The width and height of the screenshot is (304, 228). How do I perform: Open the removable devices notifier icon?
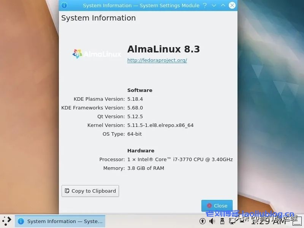click(222, 221)
